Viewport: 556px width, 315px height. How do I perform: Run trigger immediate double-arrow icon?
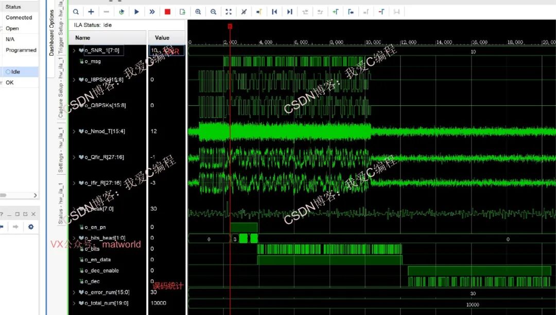(152, 12)
